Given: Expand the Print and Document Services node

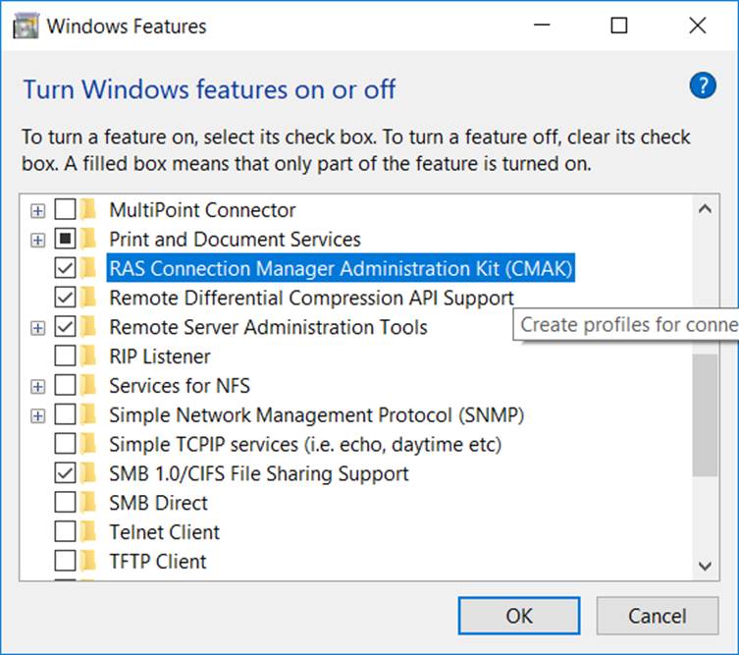Looking at the screenshot, I should (x=38, y=240).
